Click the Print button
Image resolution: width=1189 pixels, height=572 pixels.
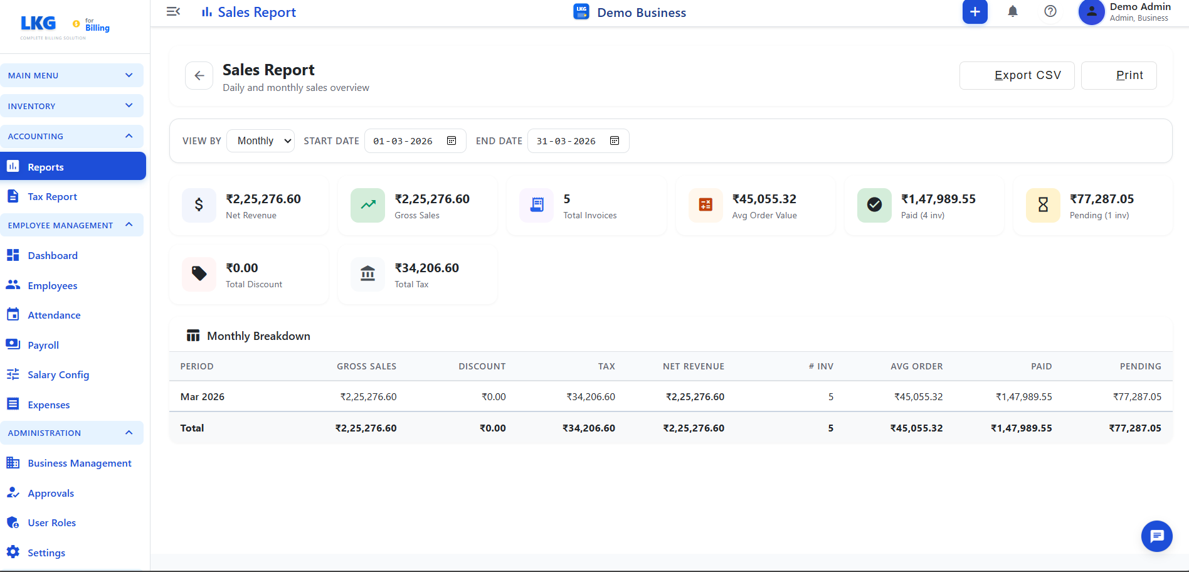[x=1119, y=75]
